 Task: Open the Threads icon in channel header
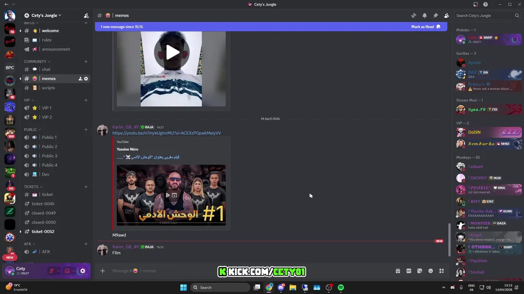click(413, 16)
